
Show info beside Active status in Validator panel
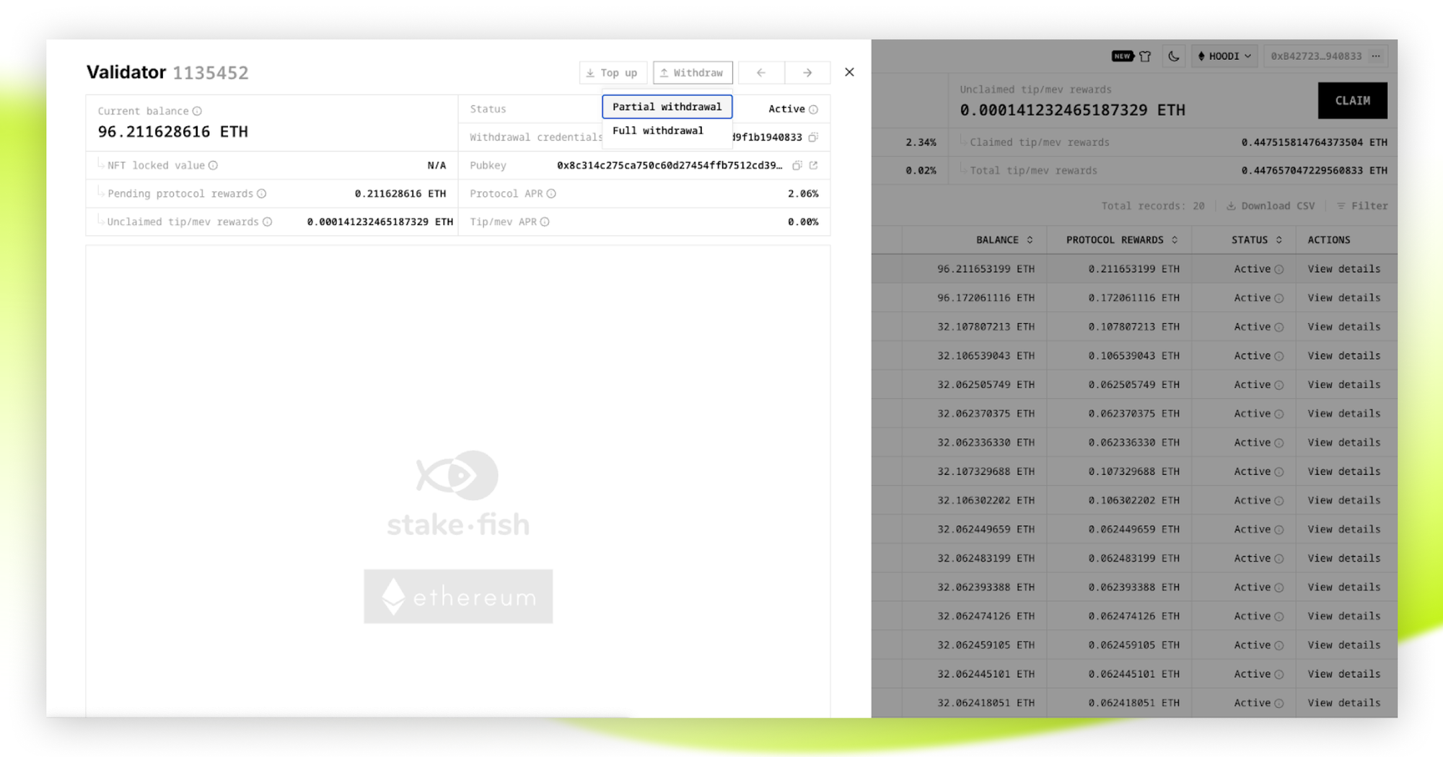click(814, 110)
